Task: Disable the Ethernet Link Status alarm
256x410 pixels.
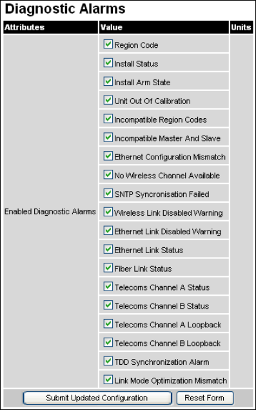Action: tap(108, 249)
